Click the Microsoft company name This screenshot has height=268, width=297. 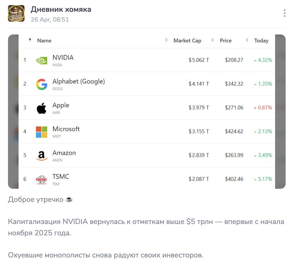click(x=66, y=129)
